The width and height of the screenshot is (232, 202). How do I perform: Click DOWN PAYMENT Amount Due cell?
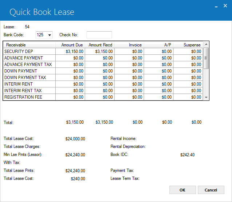[x=70, y=71]
